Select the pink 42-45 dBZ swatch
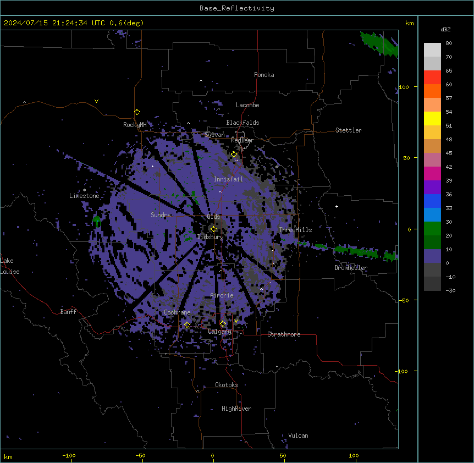Screen dimensions: 474x463 pyautogui.click(x=432, y=160)
